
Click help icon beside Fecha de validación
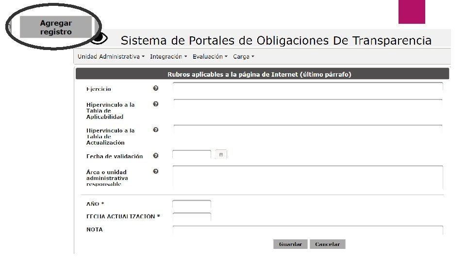[156, 156]
